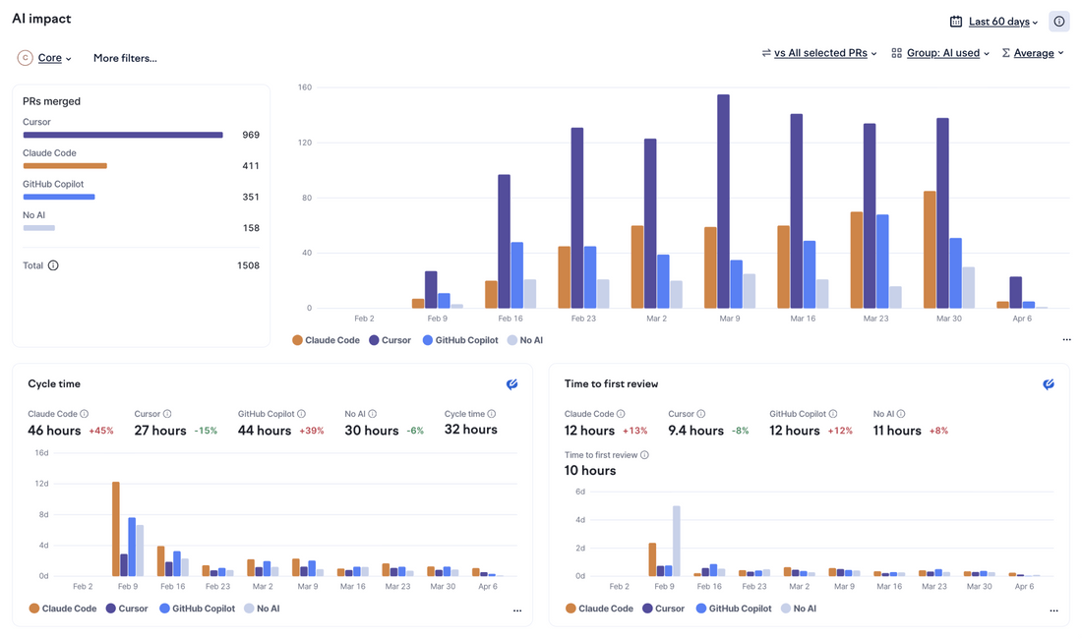Open the ellipsis menu on the Cycle time chart
The height and width of the screenshot is (639, 1082).
pyautogui.click(x=517, y=610)
